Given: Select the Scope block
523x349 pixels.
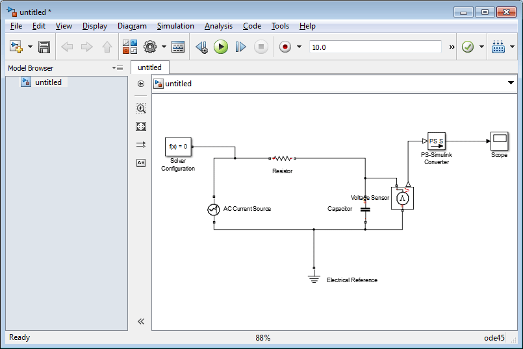Looking at the screenshot, I should coord(500,141).
